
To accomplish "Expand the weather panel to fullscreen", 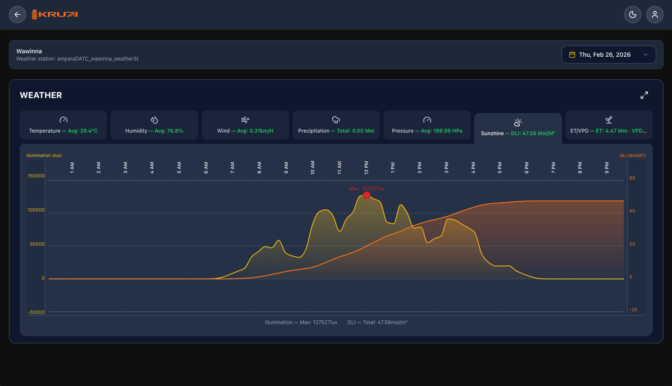I will click(x=644, y=95).
